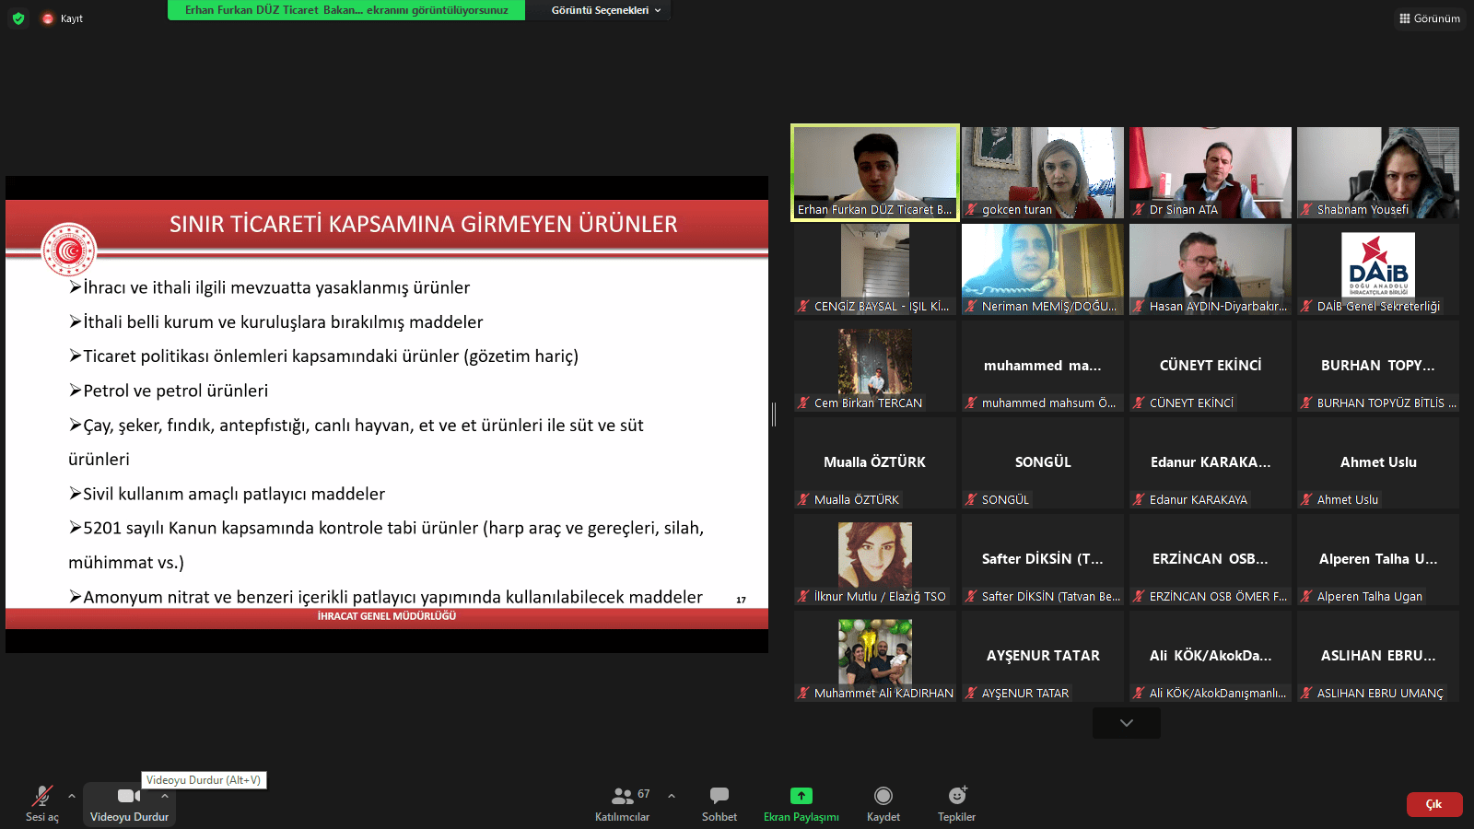This screenshot has width=1474, height=829.
Task: Open the Tepkiler reactions menu
Action: click(956, 803)
